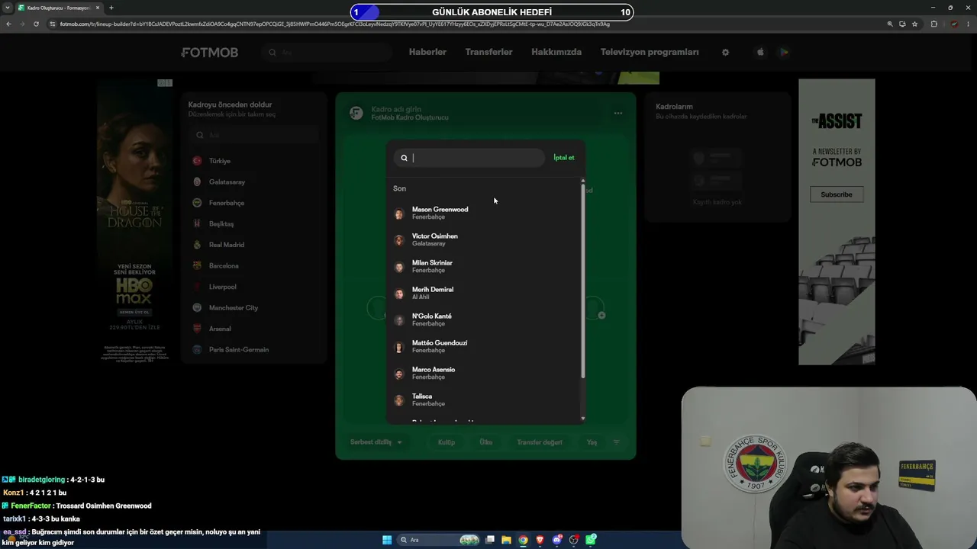This screenshot has width=977, height=549.
Task: Open Task View on taskbar
Action: [489, 540]
